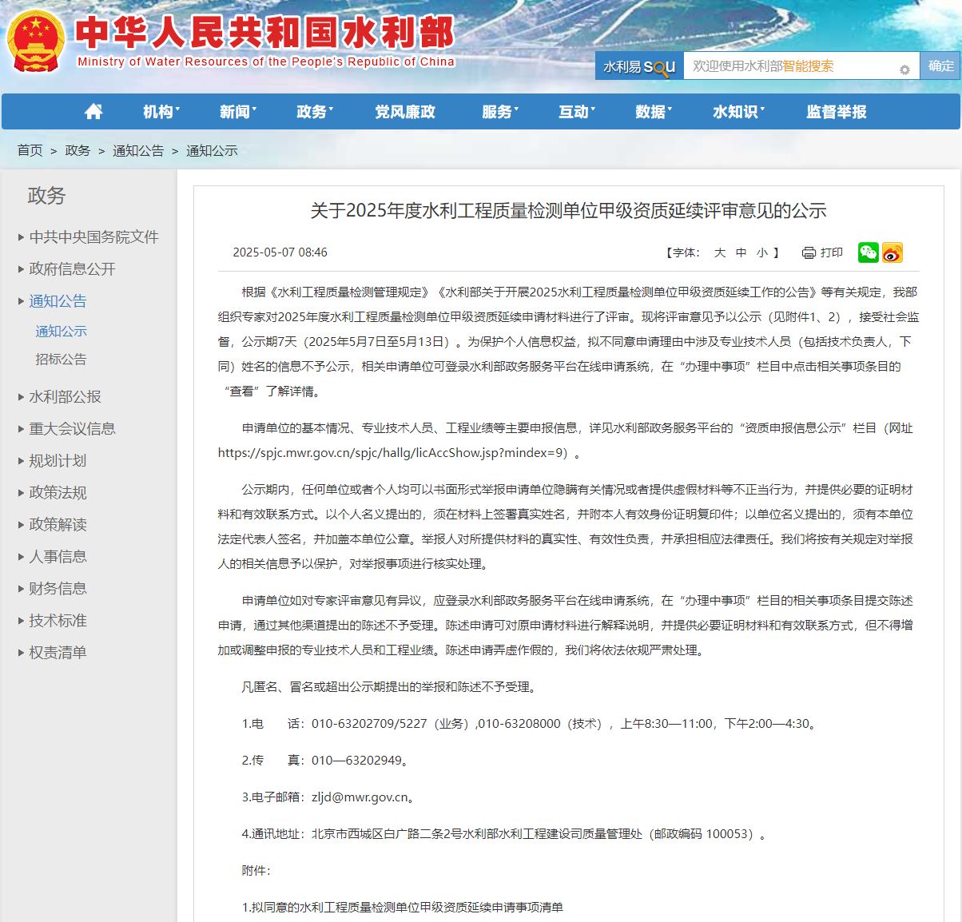Click the fax number 010—63202949
The width and height of the screenshot is (962, 922).
pyautogui.click(x=356, y=761)
